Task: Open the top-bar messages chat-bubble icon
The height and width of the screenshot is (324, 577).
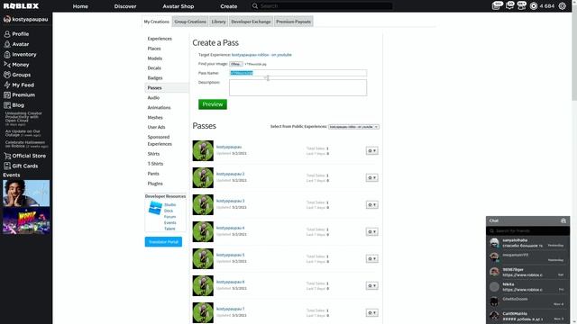Action: 509,5
